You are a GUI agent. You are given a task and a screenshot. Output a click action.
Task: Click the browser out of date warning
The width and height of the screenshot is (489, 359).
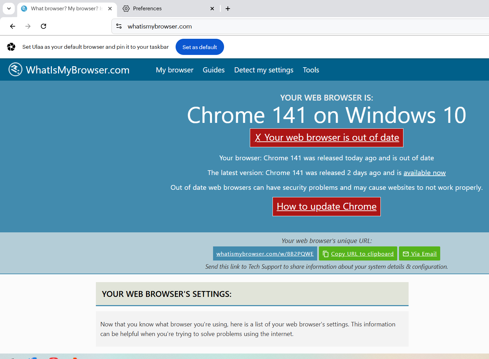point(326,138)
